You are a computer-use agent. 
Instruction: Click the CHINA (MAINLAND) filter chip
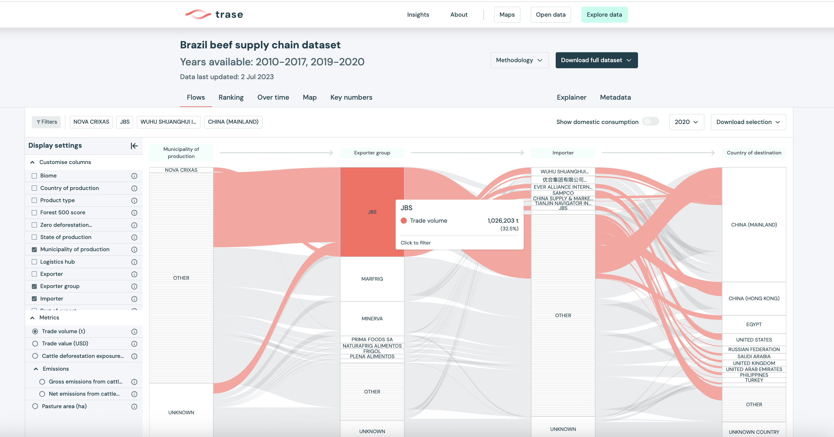click(x=233, y=122)
